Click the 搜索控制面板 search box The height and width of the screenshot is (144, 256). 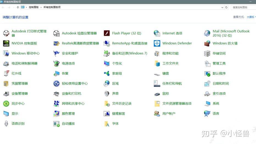coord(243,7)
